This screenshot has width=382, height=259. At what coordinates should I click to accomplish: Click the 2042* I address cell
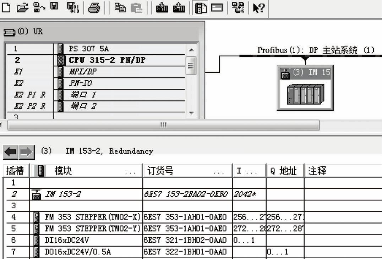pyautogui.click(x=249, y=194)
